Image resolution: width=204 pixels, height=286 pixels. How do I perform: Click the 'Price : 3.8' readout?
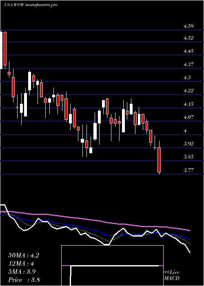point(24,280)
